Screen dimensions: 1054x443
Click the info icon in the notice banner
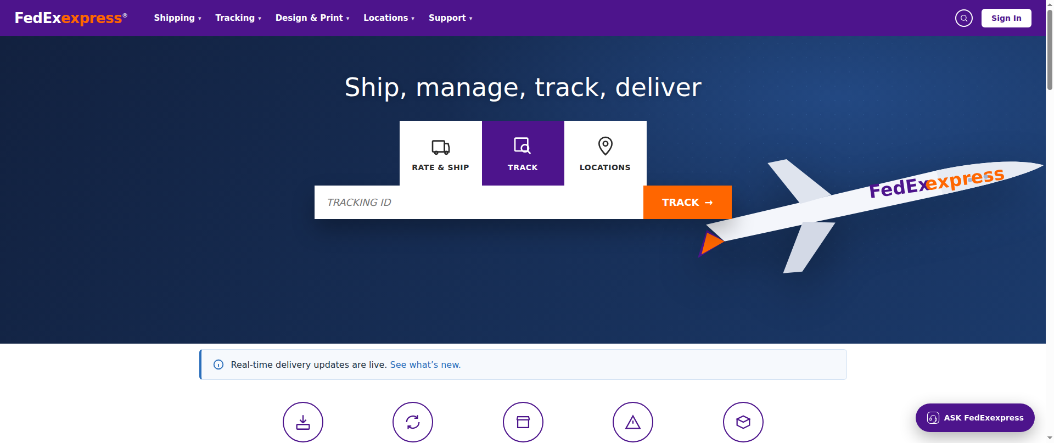point(218,365)
